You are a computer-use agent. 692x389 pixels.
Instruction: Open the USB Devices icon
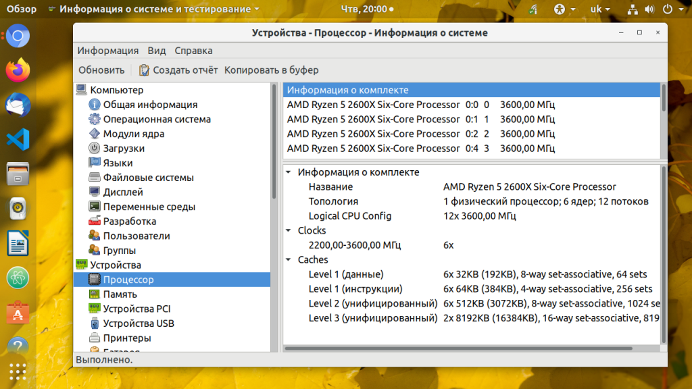95,323
